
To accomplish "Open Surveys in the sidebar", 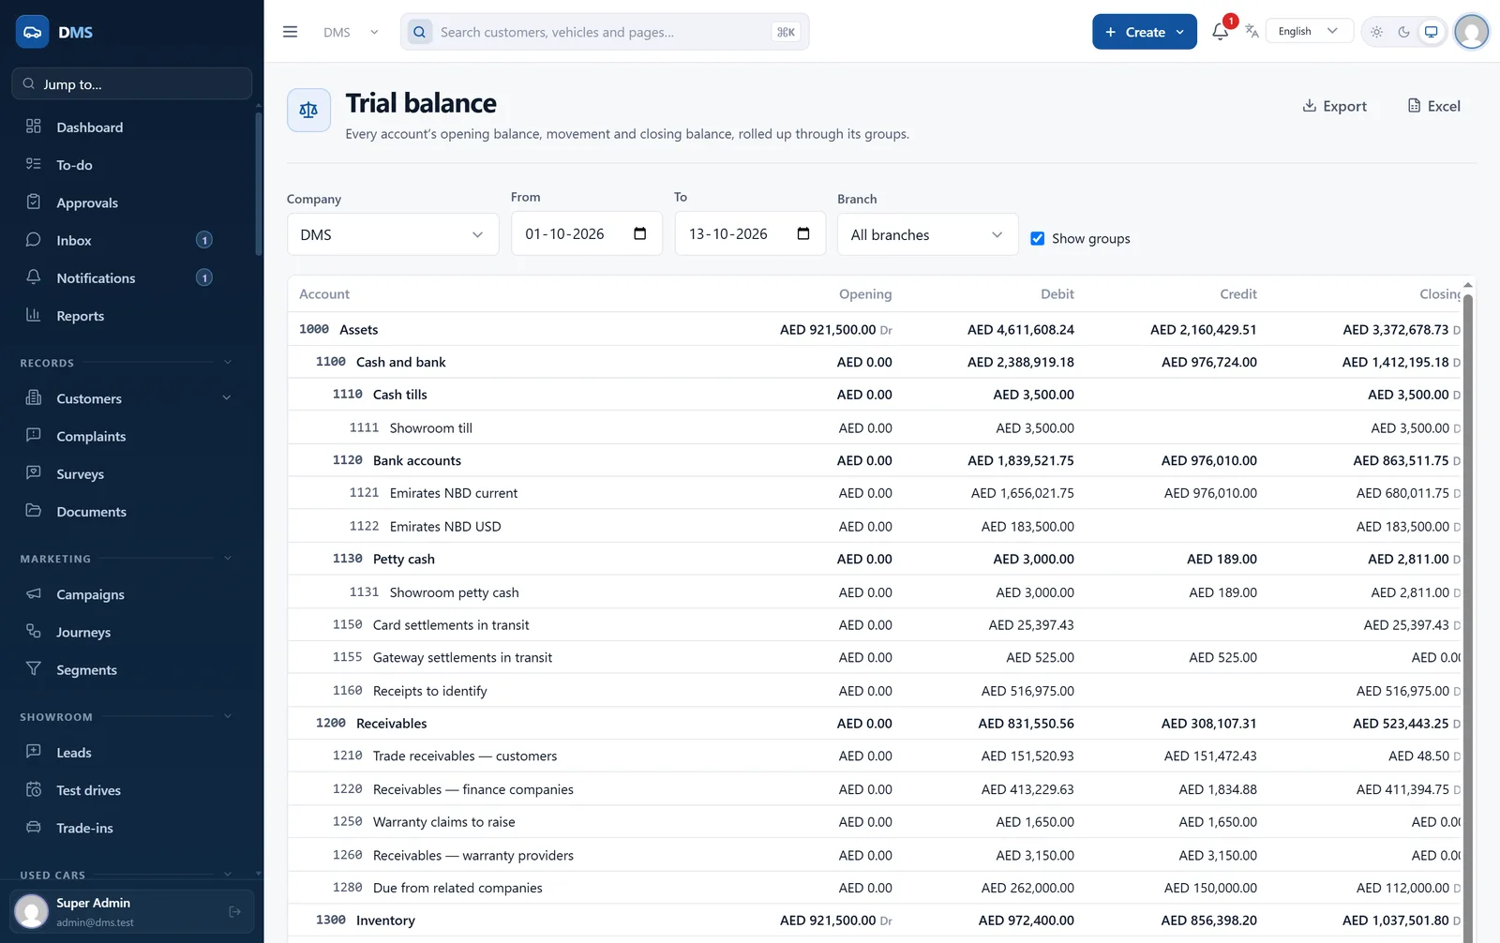I will click(131, 473).
